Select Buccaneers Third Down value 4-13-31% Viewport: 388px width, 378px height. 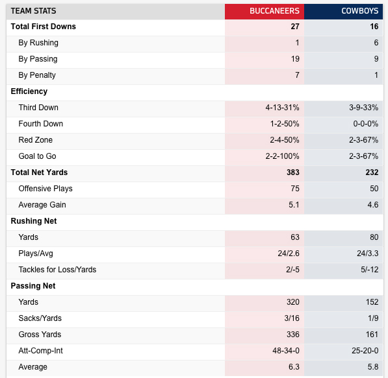tap(282, 108)
